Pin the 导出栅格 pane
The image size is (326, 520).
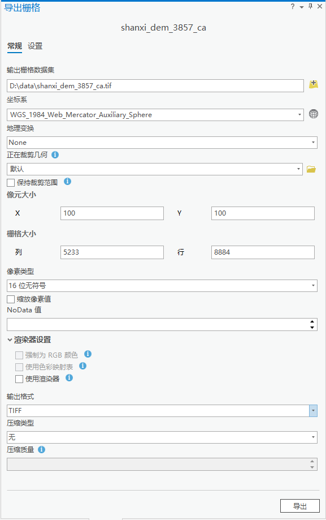tap(311, 7)
